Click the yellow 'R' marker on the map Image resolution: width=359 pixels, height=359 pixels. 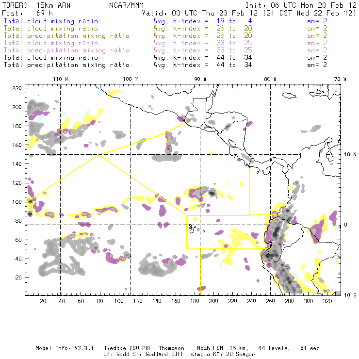pyautogui.click(x=241, y=184)
